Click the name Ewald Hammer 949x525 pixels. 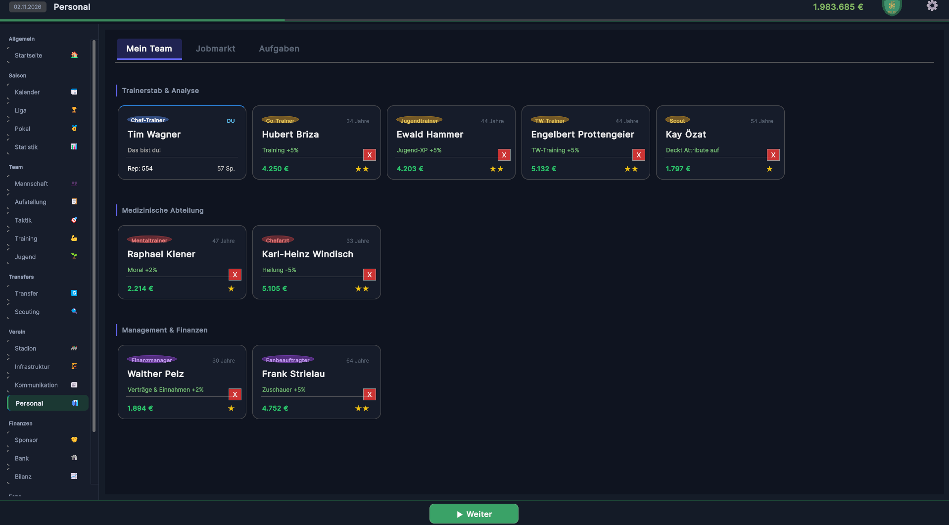click(430, 135)
